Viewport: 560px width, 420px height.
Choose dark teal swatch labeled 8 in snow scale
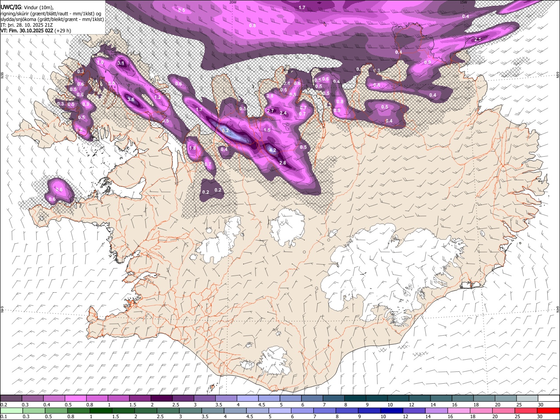(x=355, y=398)
